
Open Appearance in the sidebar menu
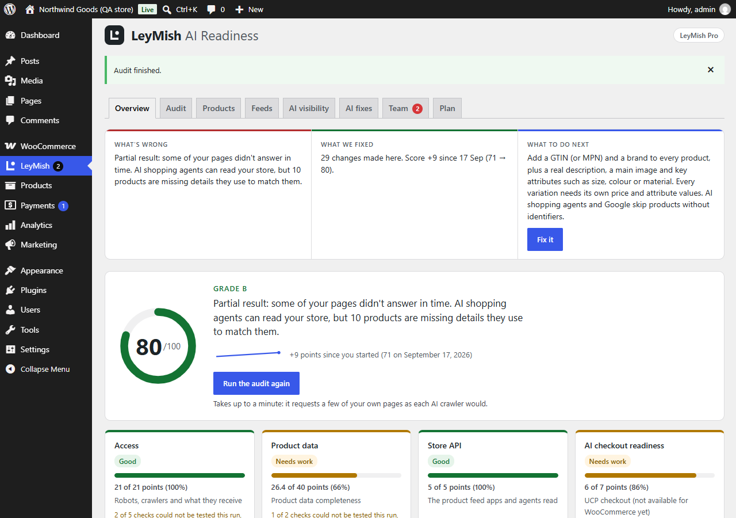pyautogui.click(x=46, y=271)
